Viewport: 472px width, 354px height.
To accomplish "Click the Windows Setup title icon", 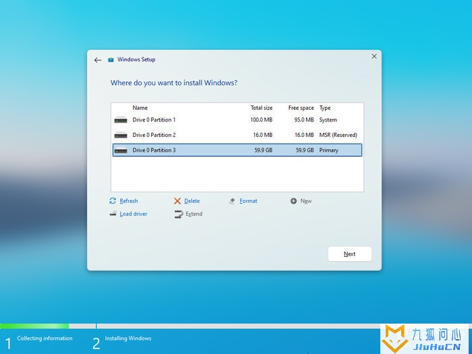I will pos(111,59).
